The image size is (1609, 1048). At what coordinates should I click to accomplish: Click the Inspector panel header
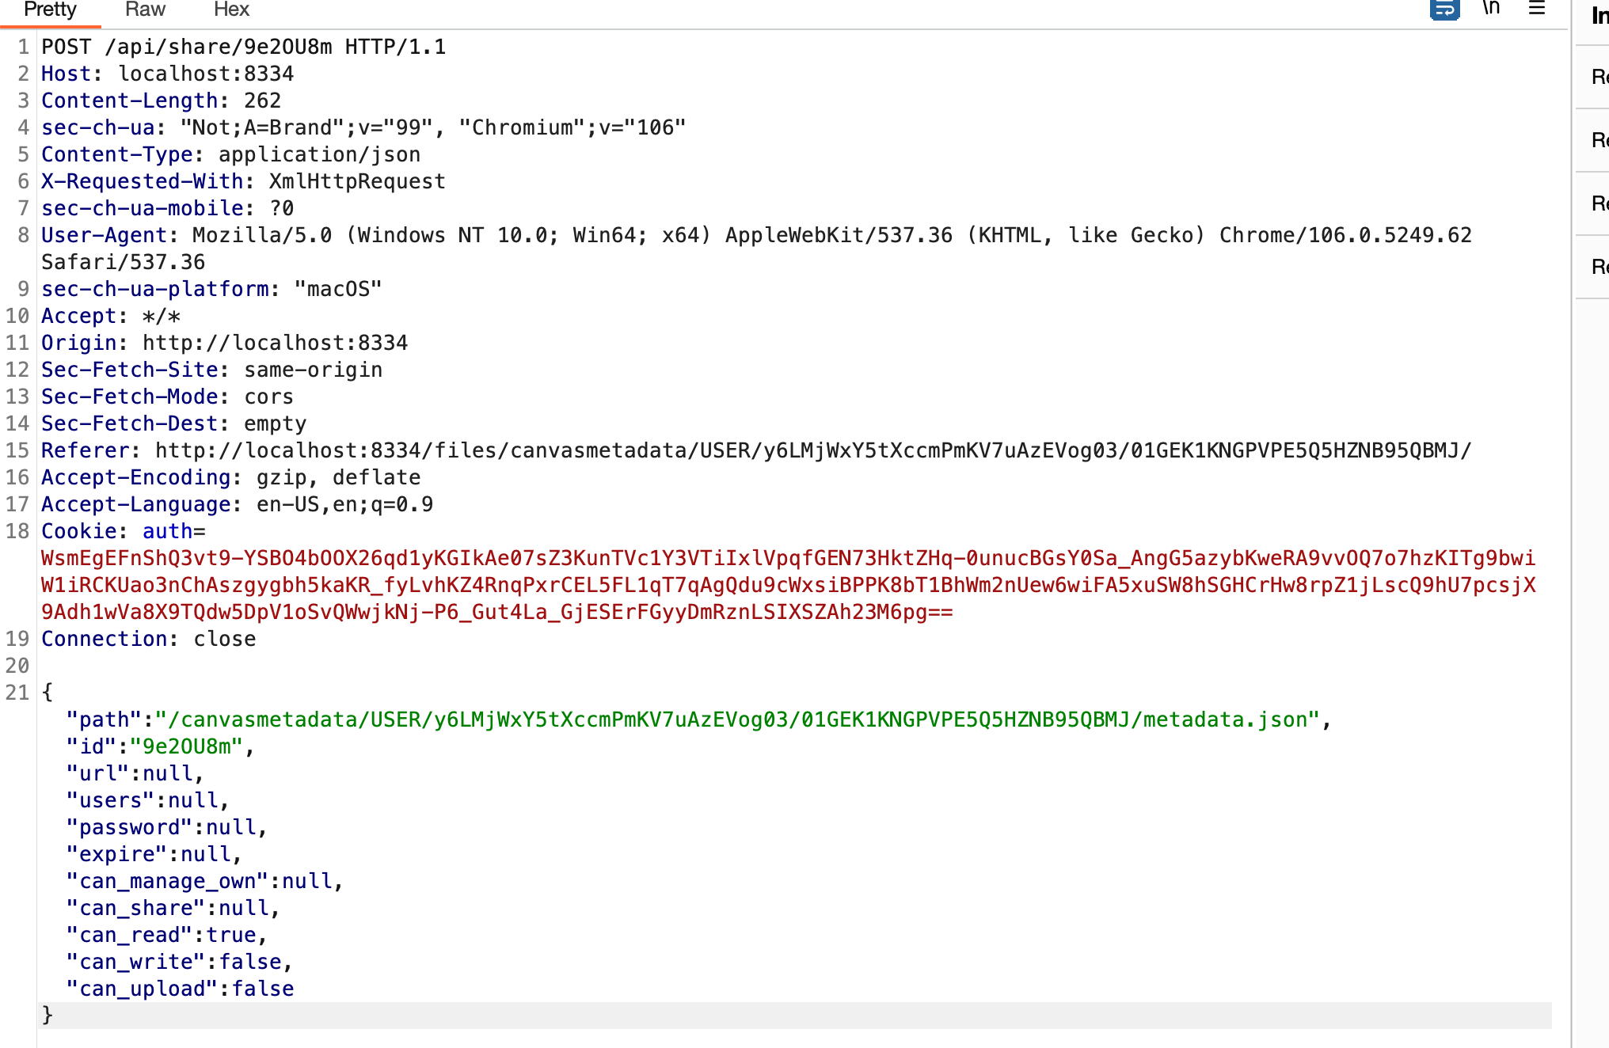(x=1598, y=16)
